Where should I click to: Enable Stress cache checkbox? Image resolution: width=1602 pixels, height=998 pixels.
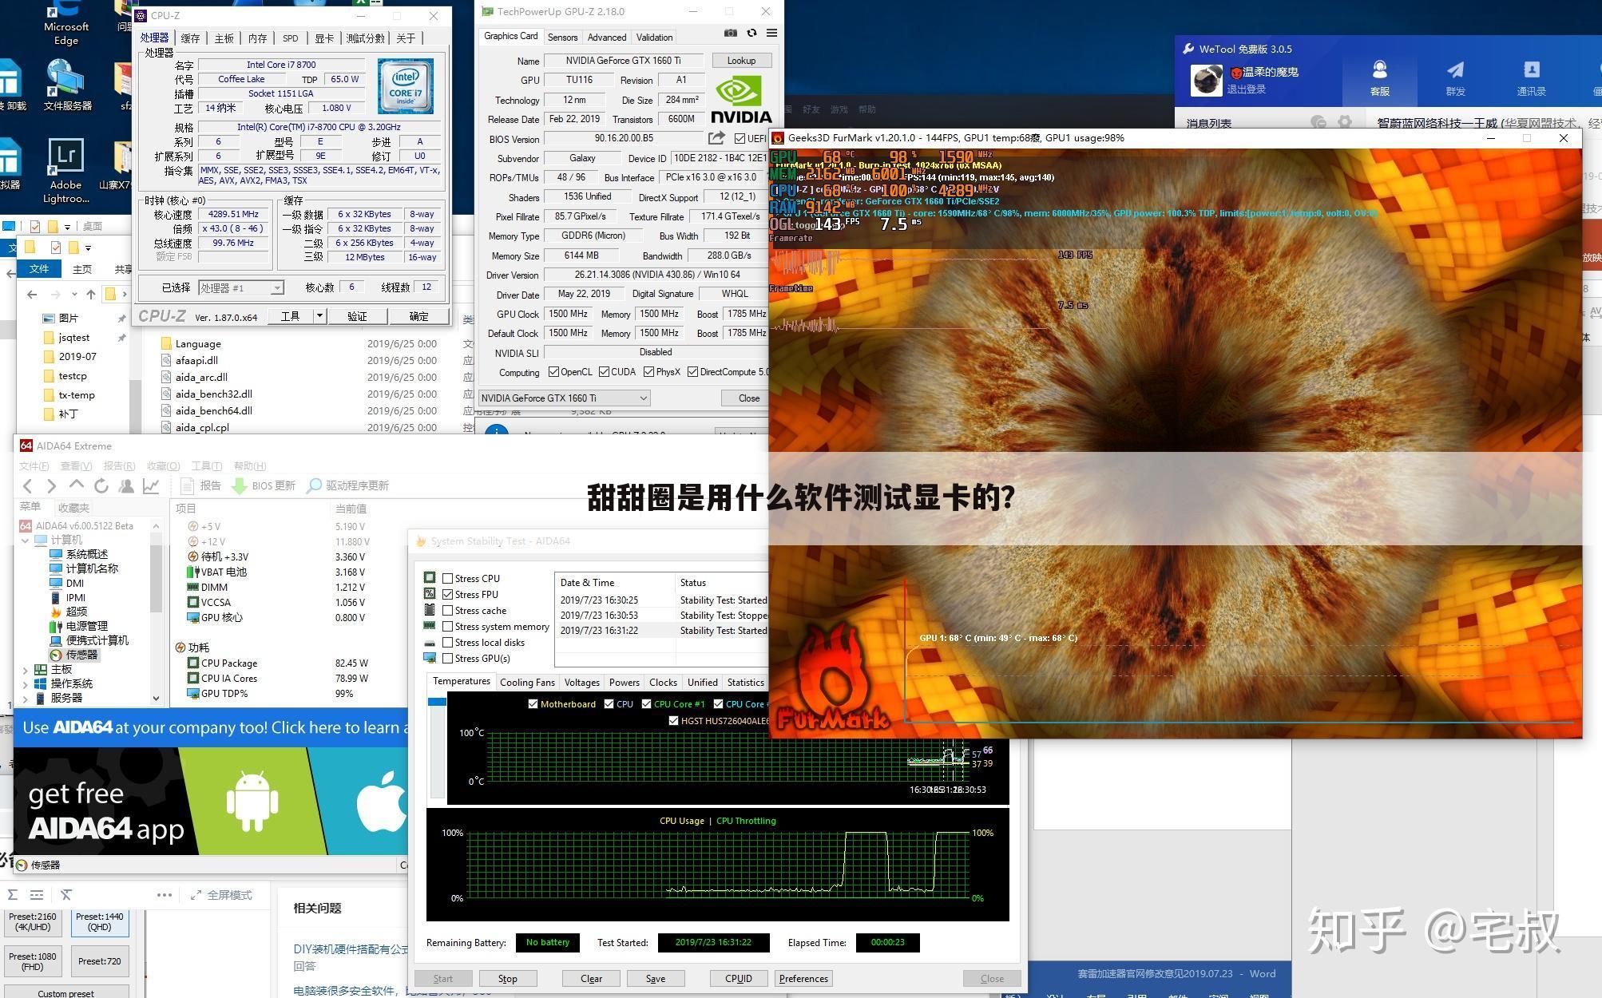(x=447, y=610)
